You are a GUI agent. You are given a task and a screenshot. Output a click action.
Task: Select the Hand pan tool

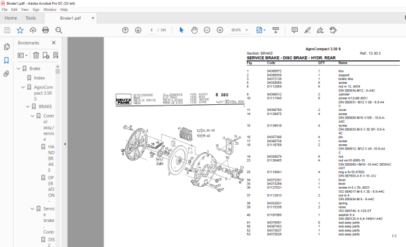coord(194,30)
